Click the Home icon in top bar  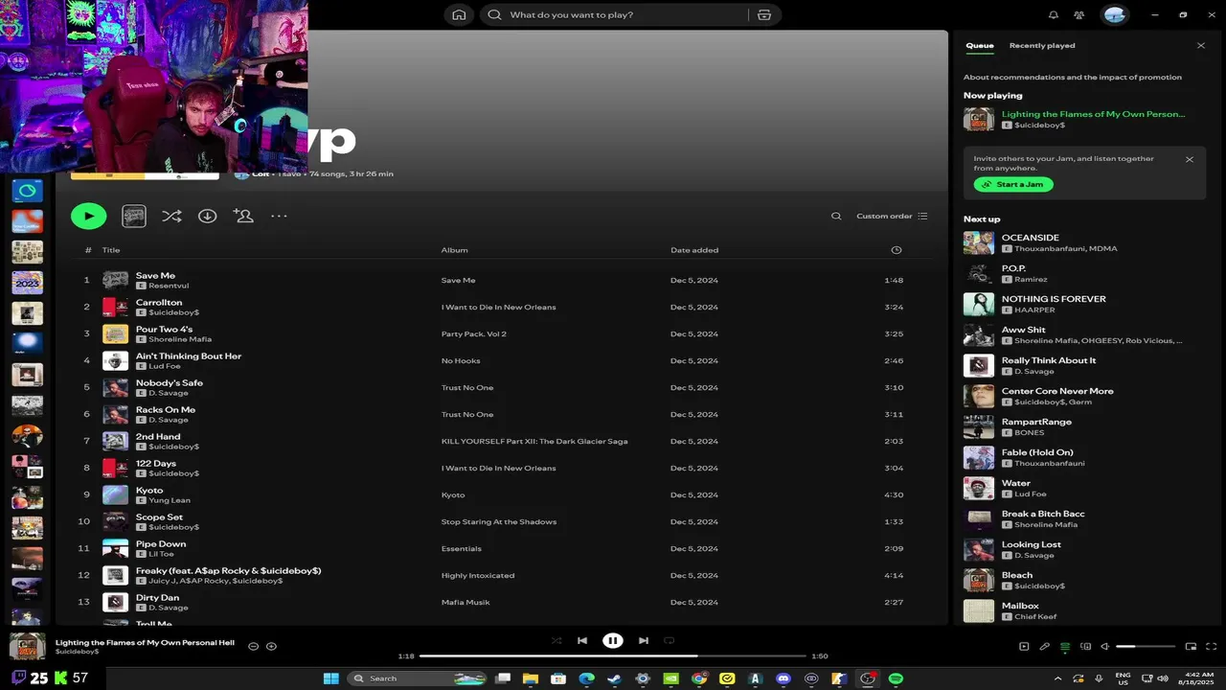[x=459, y=14]
